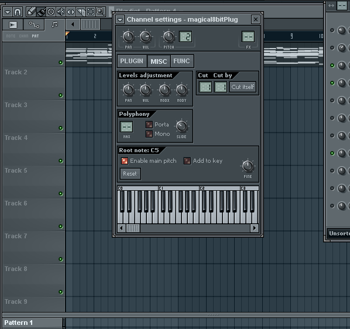350x329 pixels.
Task: Click the Levels adjustment PAN knob
Action: 128,90
